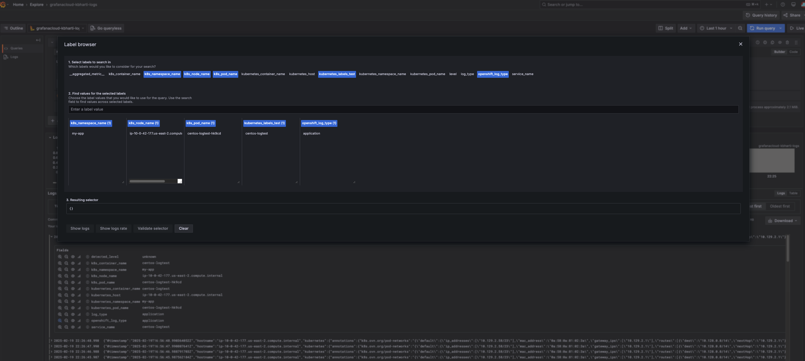Close the Label browser dialog
Screen dimensions: 805x361
click(740, 44)
